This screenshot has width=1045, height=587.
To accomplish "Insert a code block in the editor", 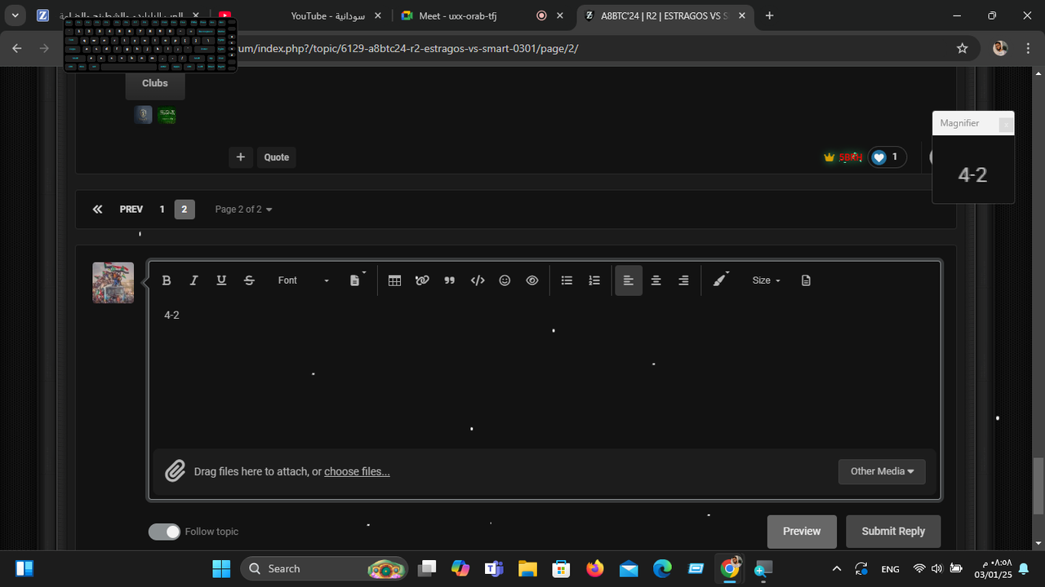I will pyautogui.click(x=478, y=280).
